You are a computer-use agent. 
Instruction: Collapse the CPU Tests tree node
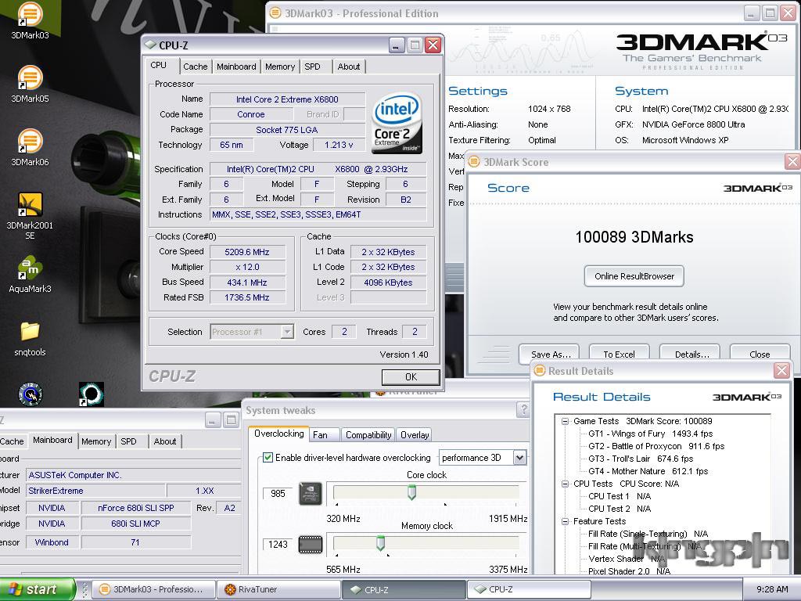pyautogui.click(x=565, y=484)
